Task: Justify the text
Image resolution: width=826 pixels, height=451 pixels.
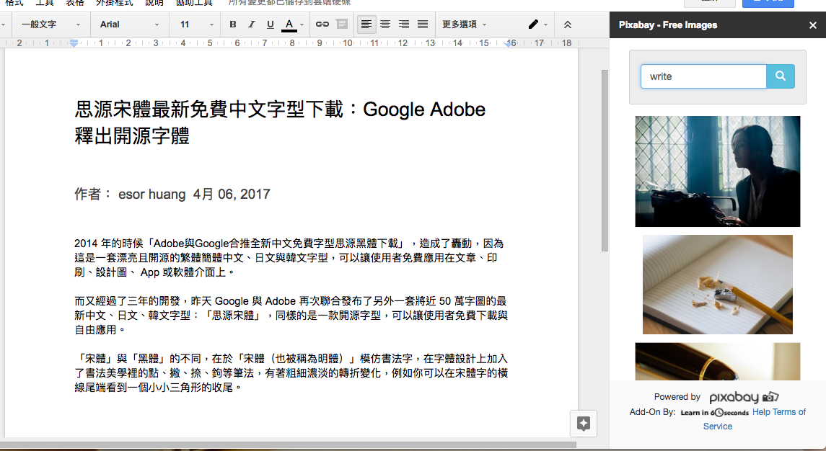Action: click(423, 24)
